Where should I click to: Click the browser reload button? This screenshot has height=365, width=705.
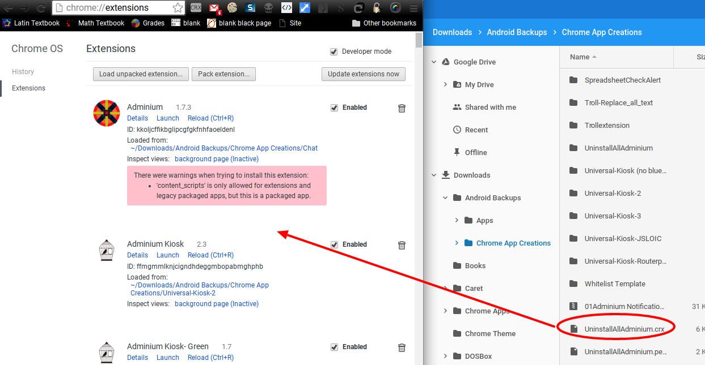41,8
